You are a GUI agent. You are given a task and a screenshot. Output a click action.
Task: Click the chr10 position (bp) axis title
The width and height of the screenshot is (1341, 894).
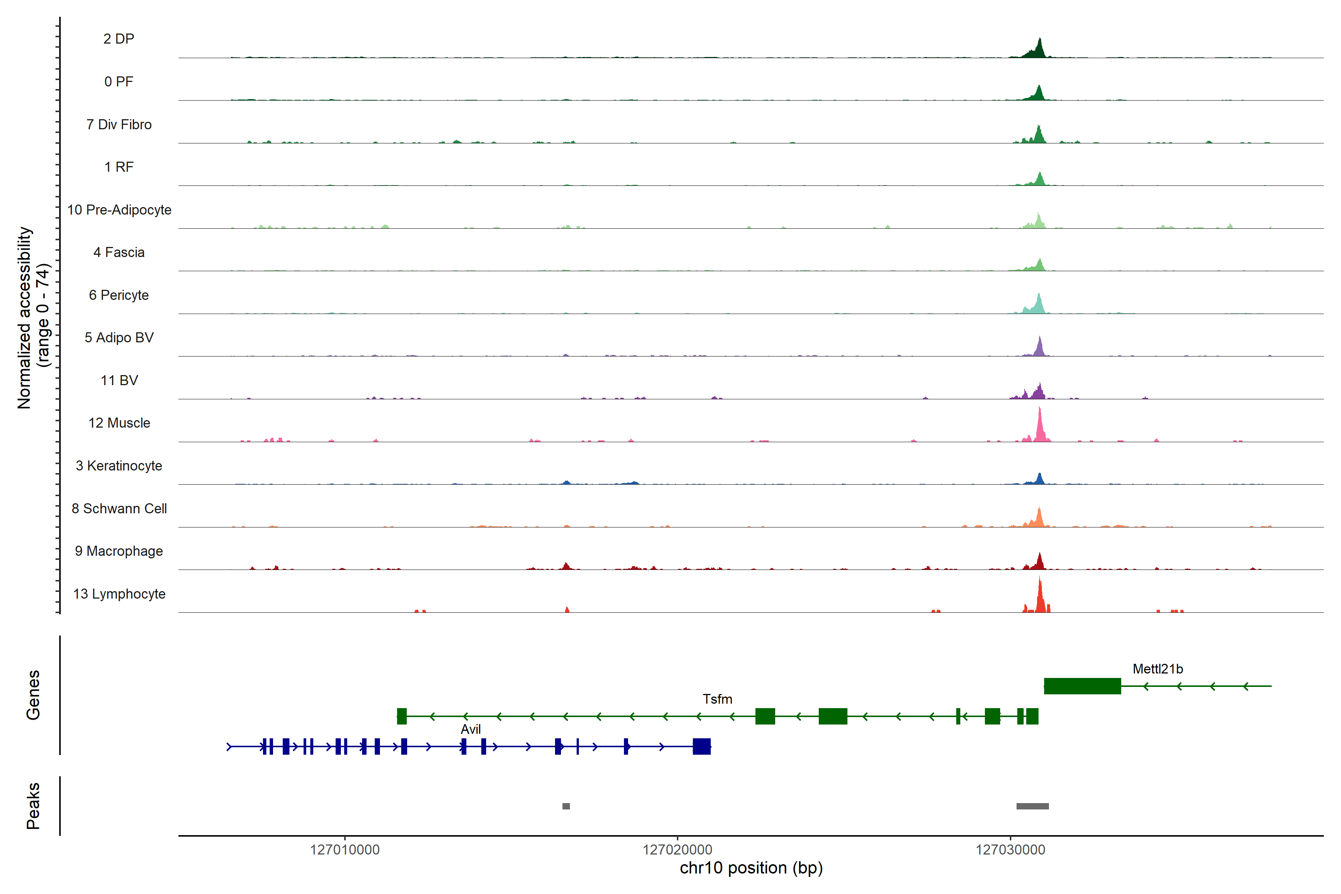coord(751,868)
